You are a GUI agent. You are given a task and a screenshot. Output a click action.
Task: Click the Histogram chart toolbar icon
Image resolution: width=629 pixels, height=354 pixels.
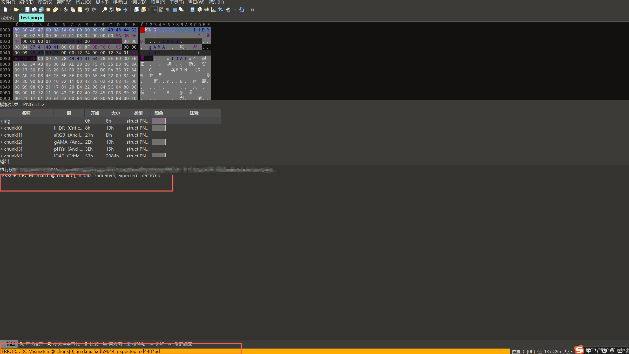(213, 10)
